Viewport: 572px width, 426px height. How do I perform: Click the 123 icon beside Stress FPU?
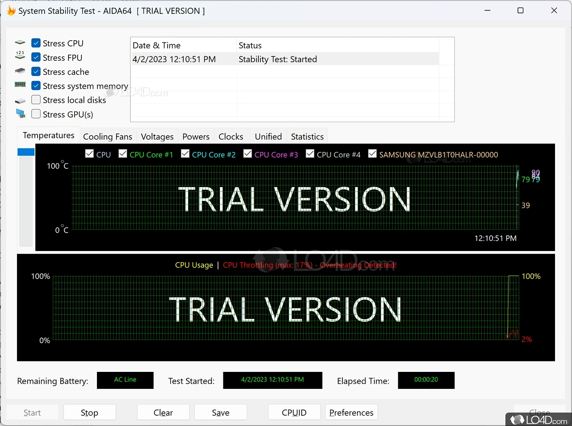tap(20, 55)
